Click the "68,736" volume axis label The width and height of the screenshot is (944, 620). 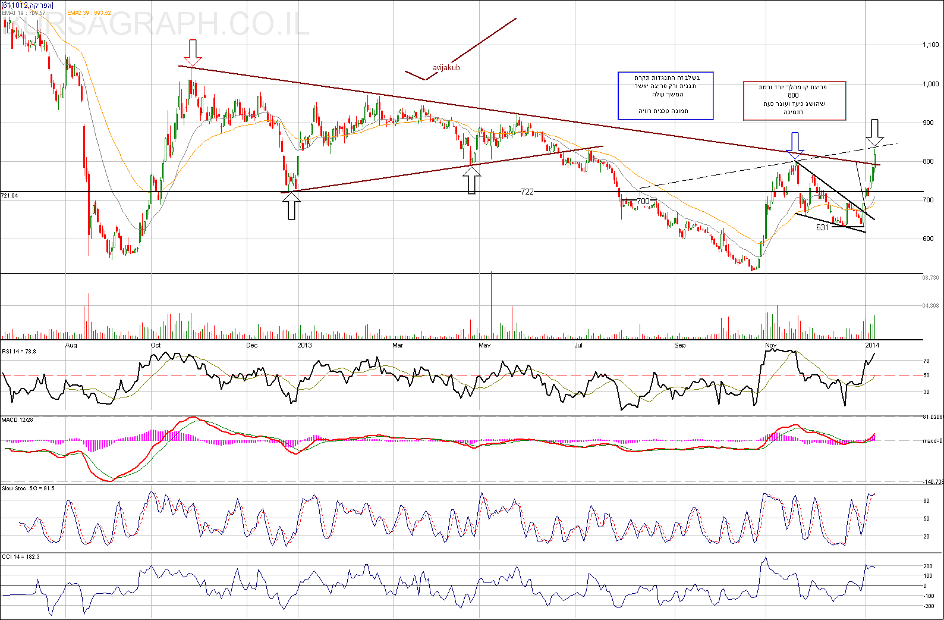click(931, 278)
